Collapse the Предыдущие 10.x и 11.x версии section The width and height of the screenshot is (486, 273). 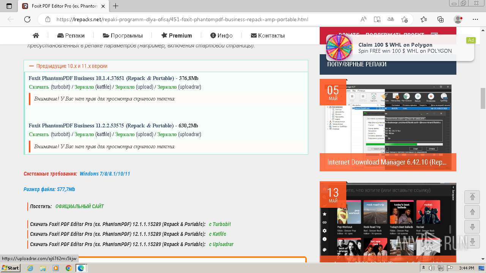[166, 66]
